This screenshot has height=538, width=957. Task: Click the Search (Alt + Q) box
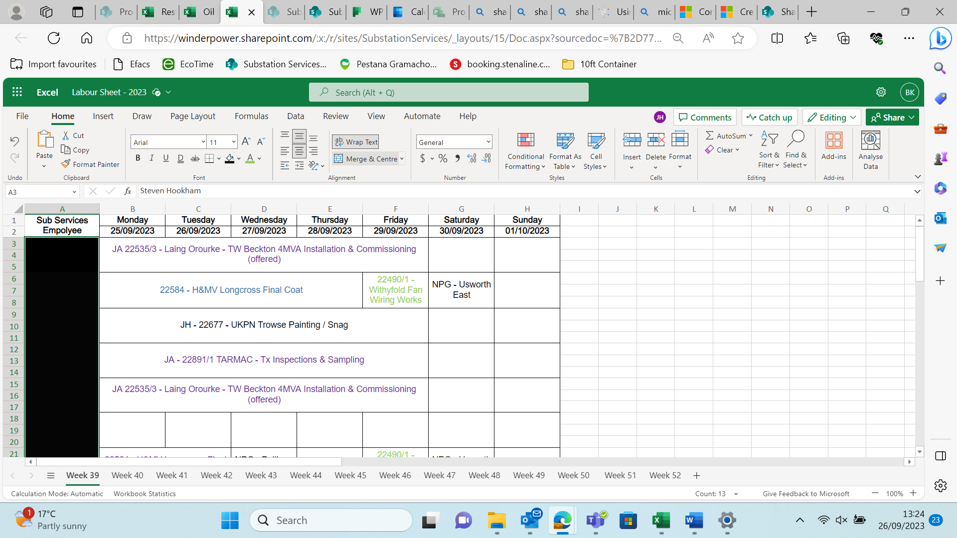[449, 92]
